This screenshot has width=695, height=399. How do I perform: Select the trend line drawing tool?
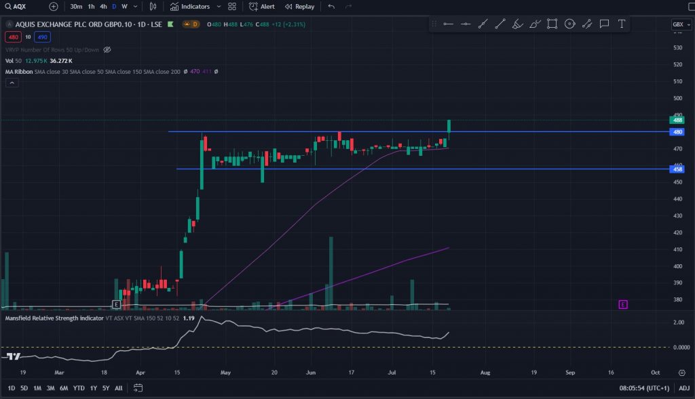(500, 24)
